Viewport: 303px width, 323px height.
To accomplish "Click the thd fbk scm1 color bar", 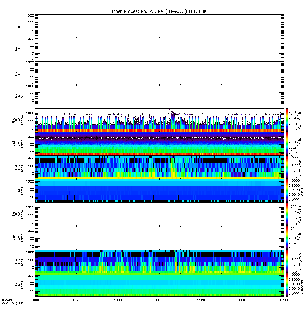I will 287,191.
